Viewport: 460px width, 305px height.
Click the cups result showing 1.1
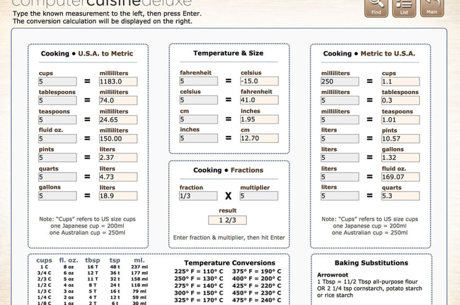pos(400,81)
